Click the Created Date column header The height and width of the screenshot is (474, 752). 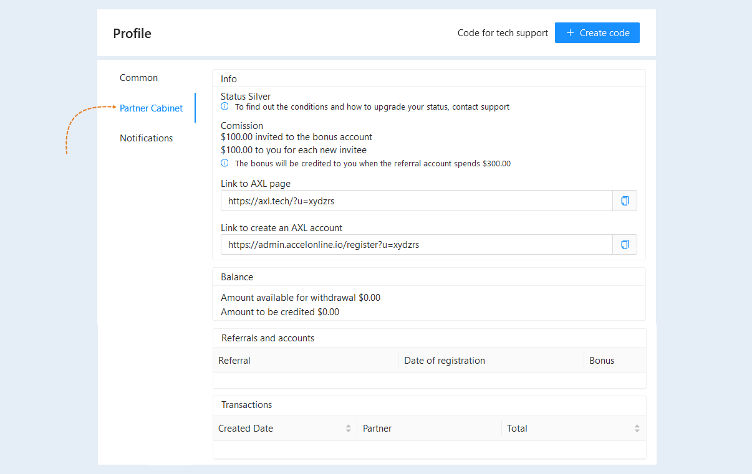285,429
